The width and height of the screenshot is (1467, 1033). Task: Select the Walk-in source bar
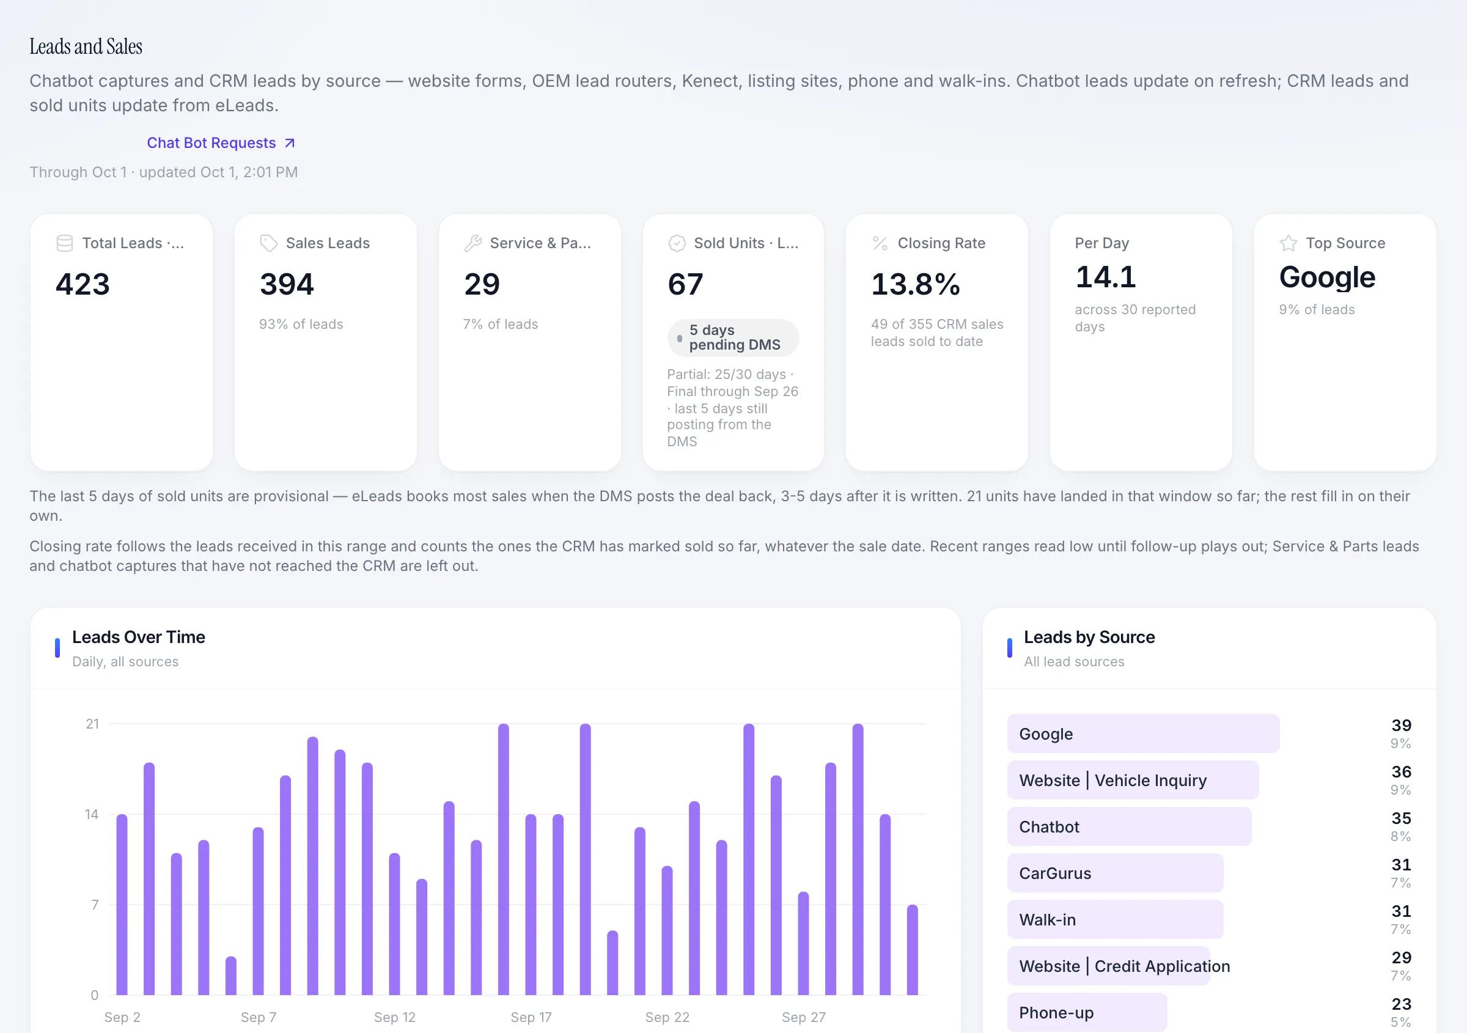click(1115, 920)
